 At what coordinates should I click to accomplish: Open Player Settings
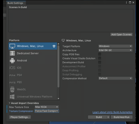click(20, 117)
